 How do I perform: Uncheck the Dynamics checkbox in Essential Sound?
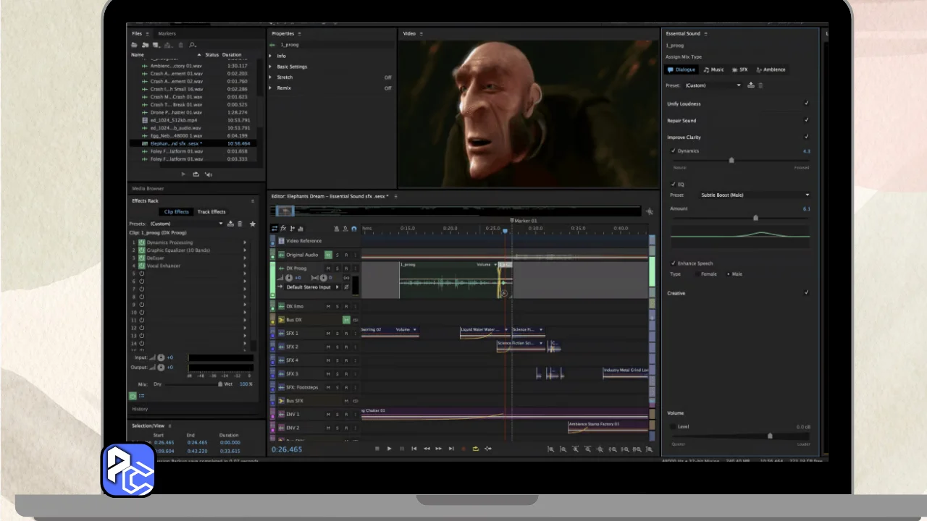(x=674, y=151)
